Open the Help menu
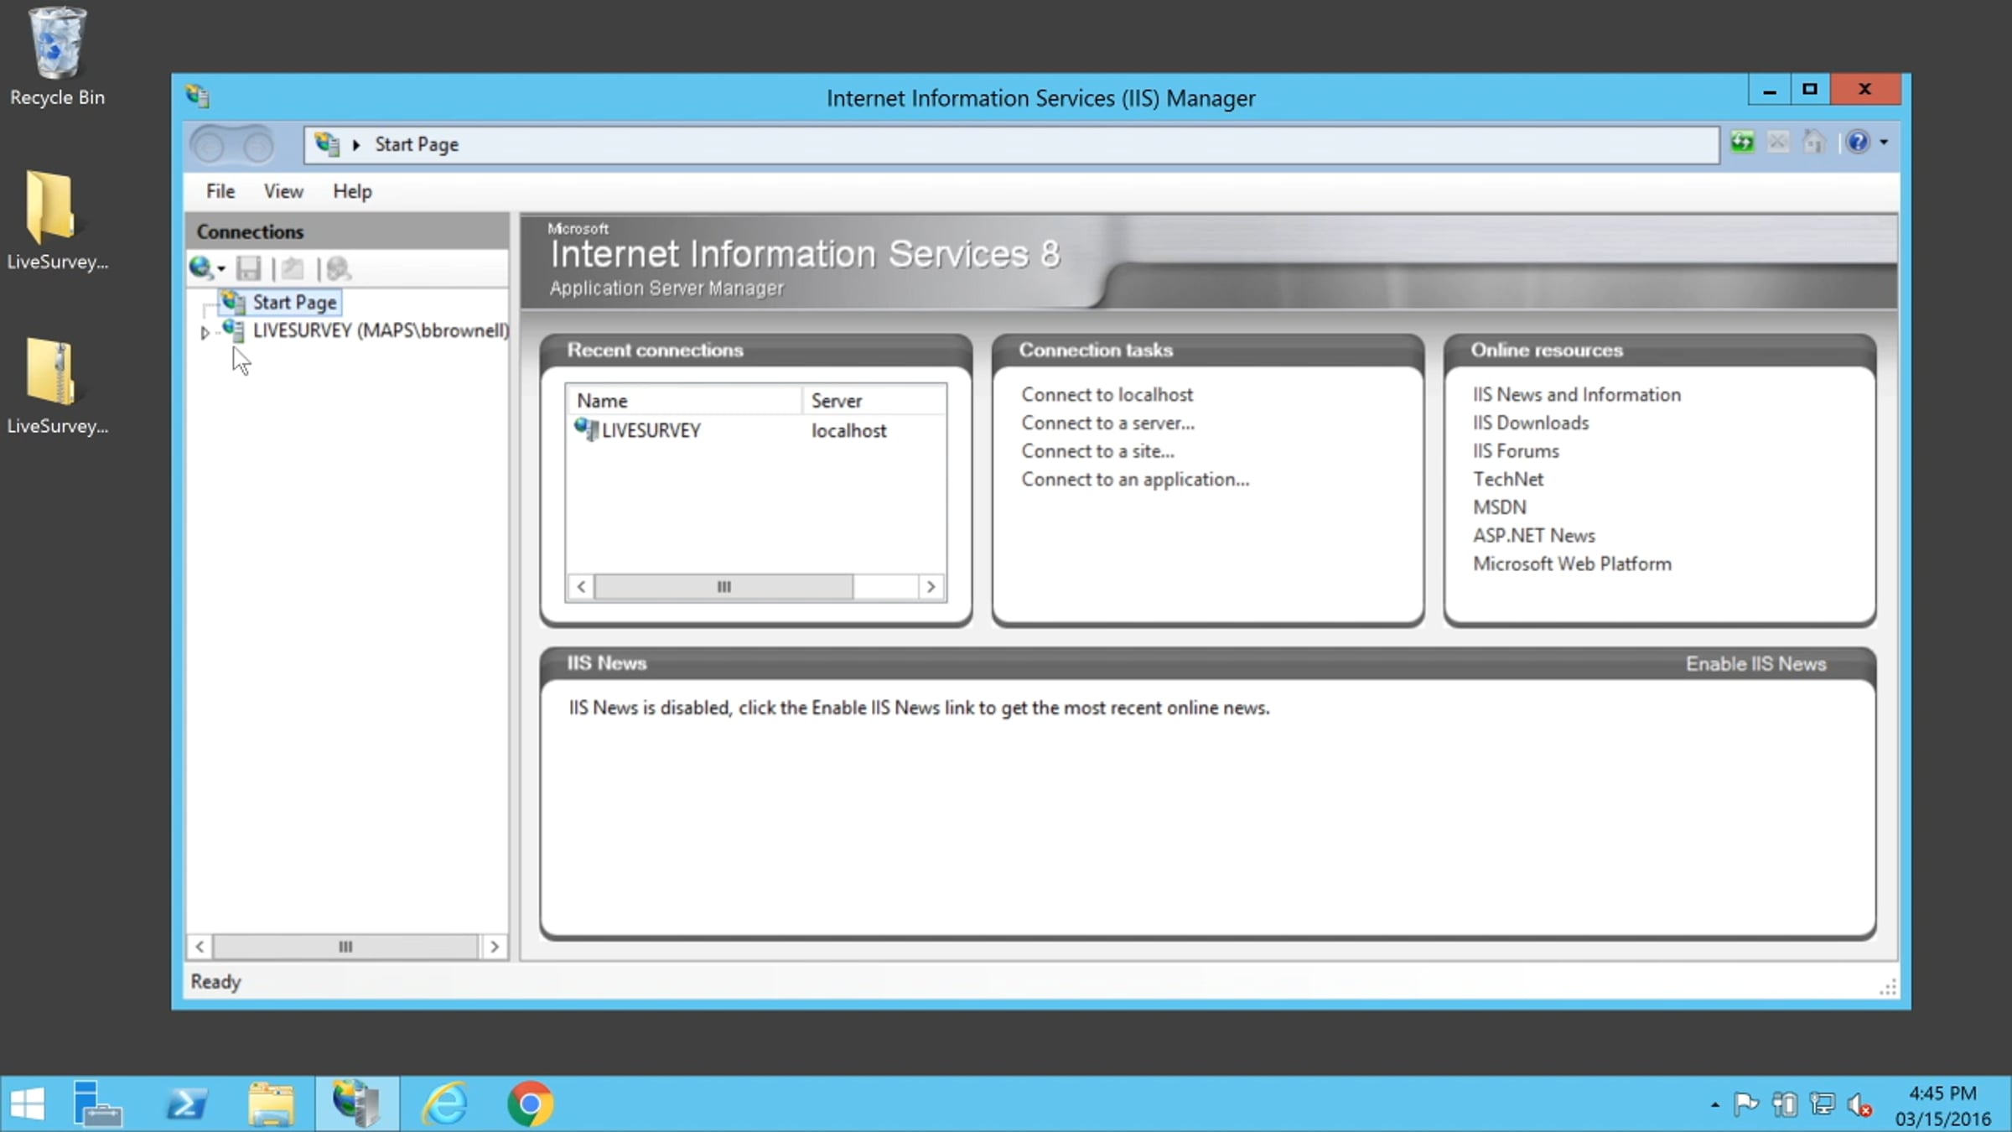 [x=352, y=191]
